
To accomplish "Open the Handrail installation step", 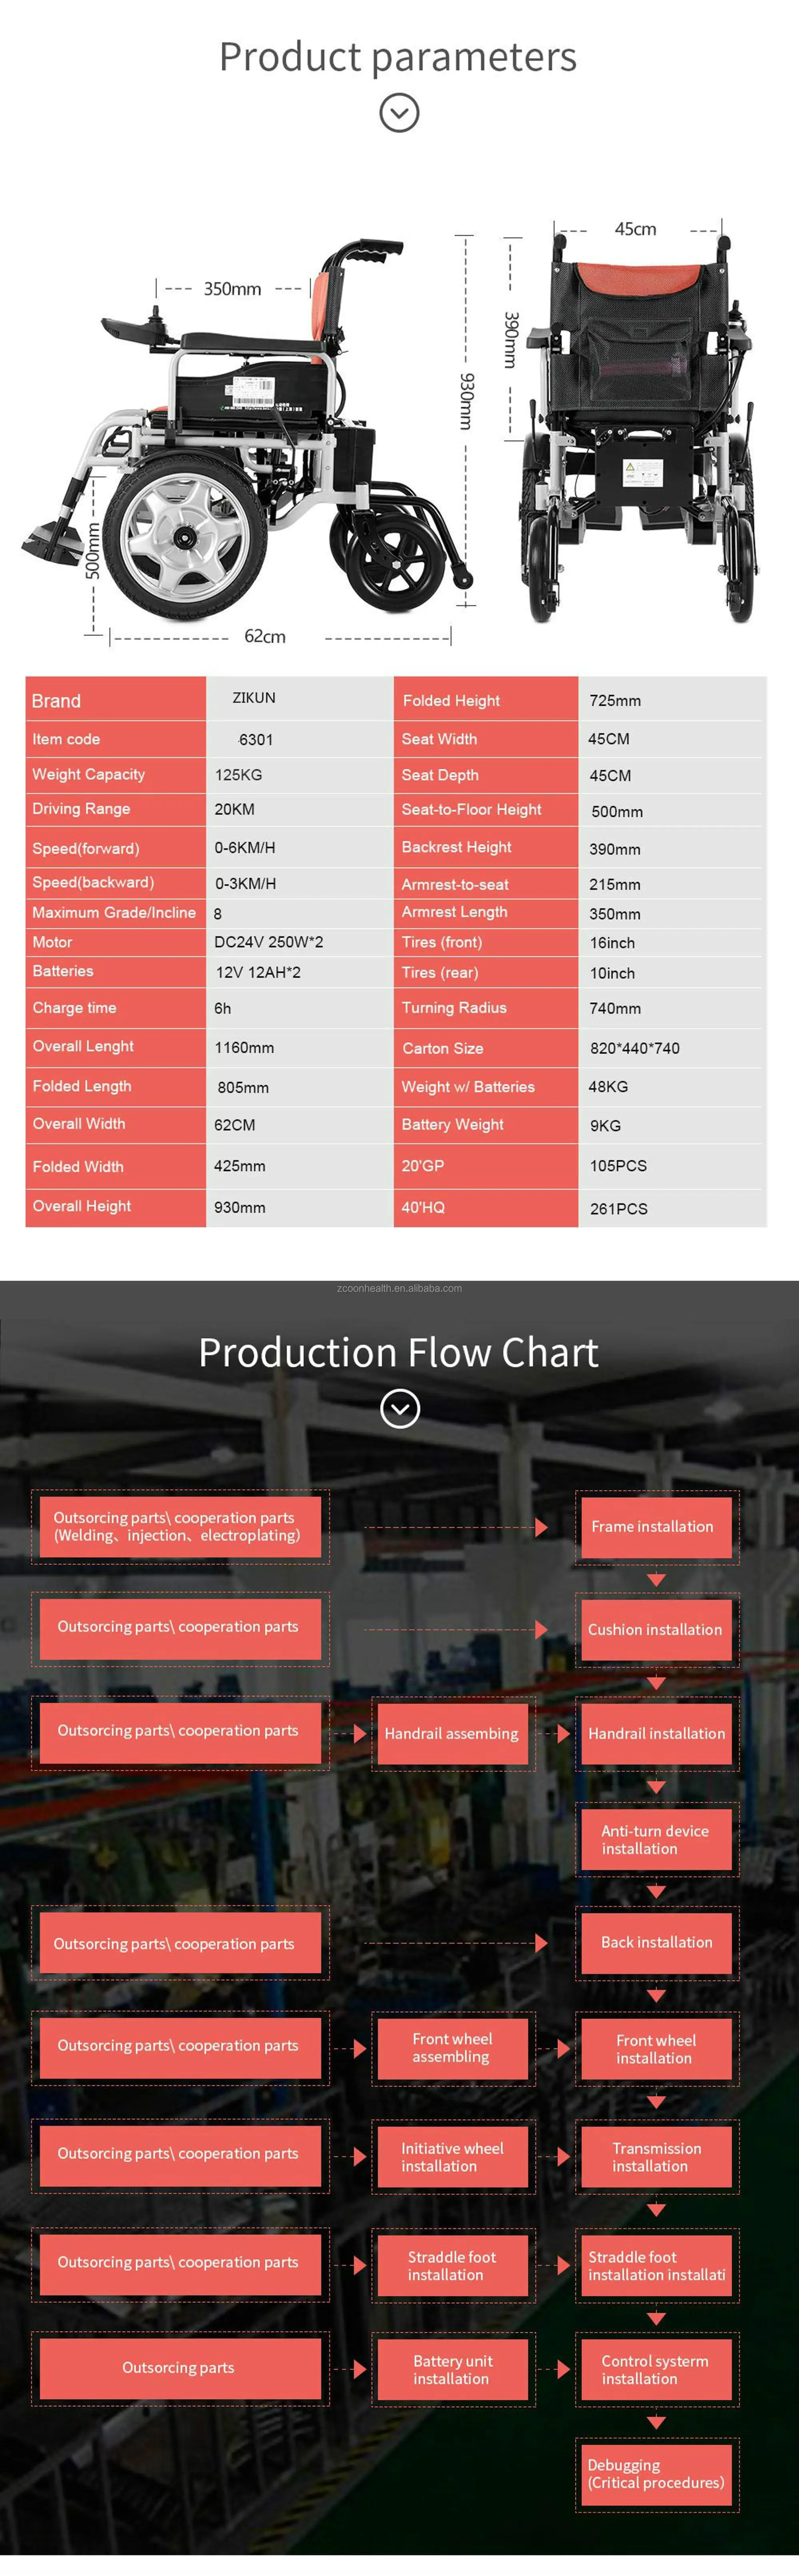I will 656,1734.
